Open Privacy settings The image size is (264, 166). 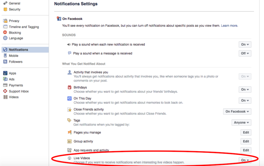(14, 21)
